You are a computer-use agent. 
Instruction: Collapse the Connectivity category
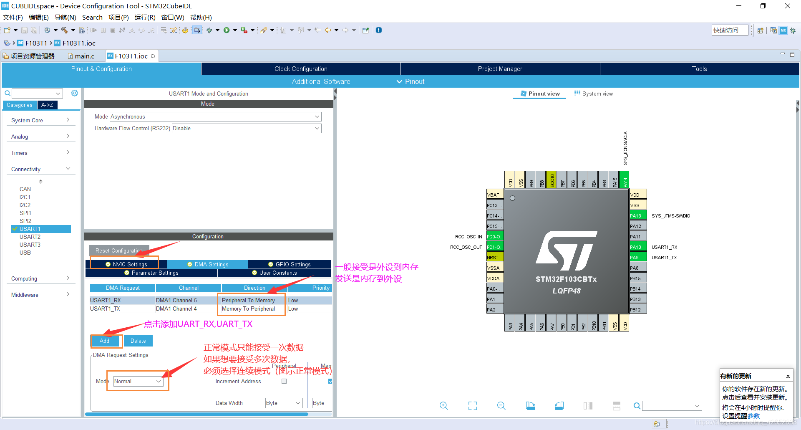coord(40,169)
